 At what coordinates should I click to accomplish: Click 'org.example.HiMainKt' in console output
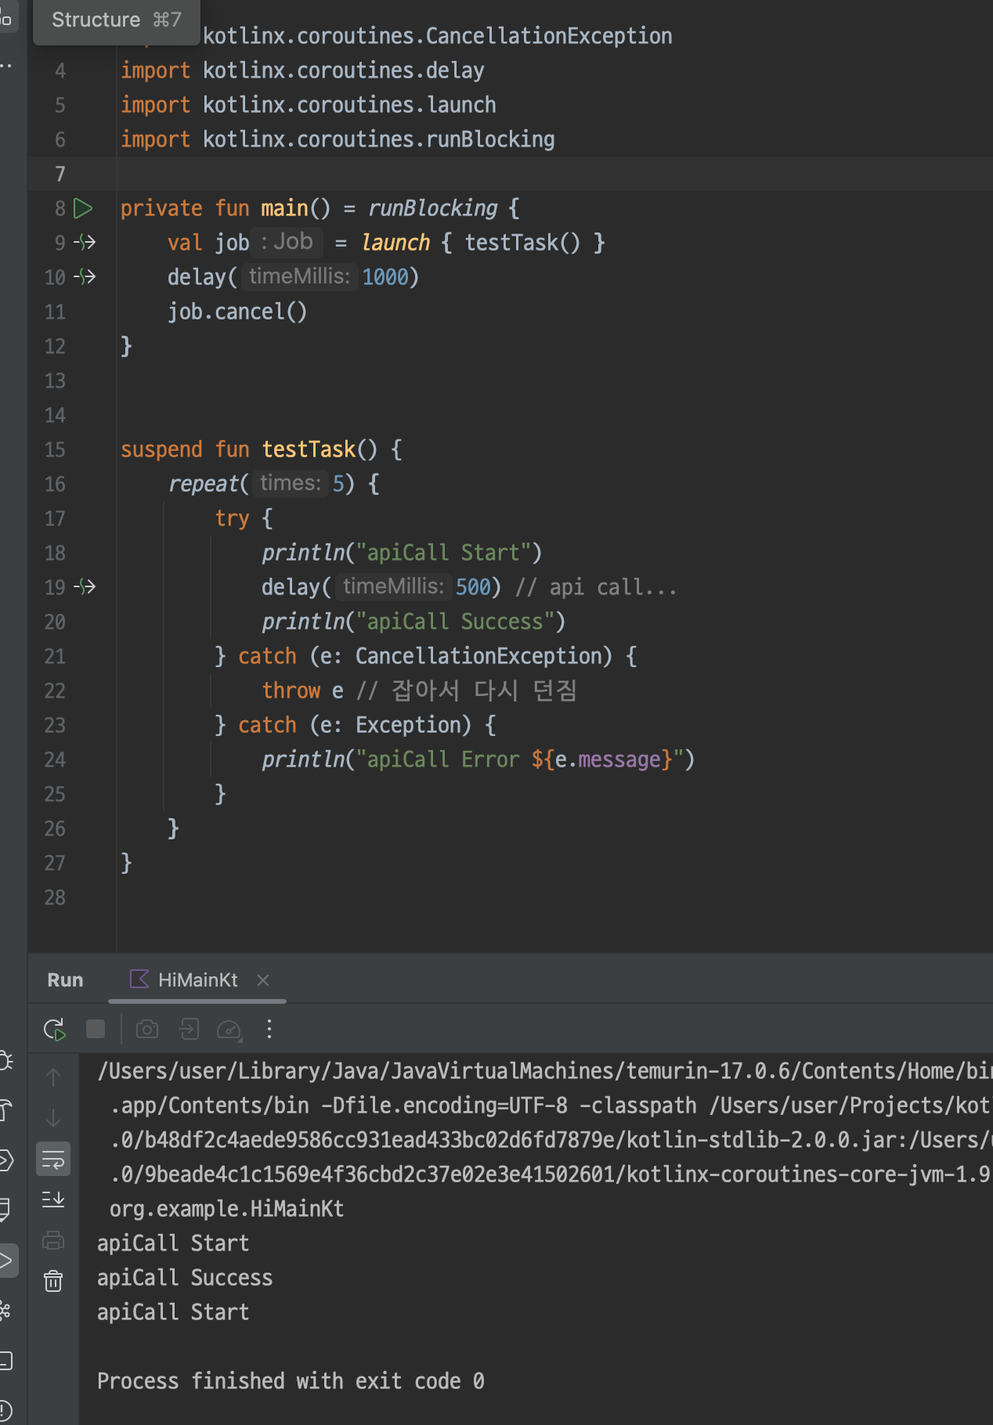click(226, 1209)
